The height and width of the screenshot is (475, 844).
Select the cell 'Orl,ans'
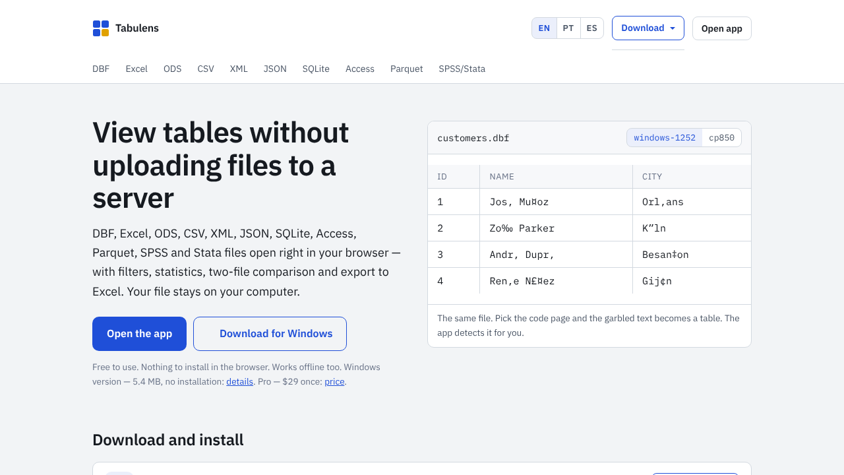coord(692,202)
